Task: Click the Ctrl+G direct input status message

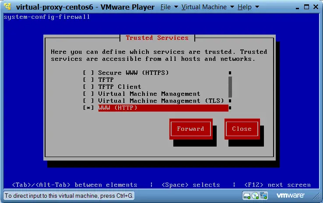Action: pos(69,196)
